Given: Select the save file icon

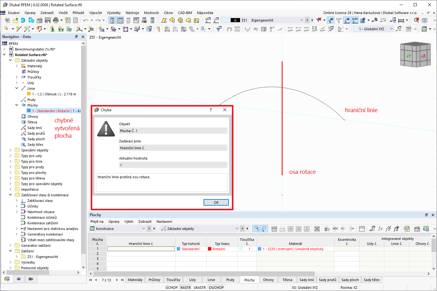Looking at the screenshot, I should pos(48,20).
